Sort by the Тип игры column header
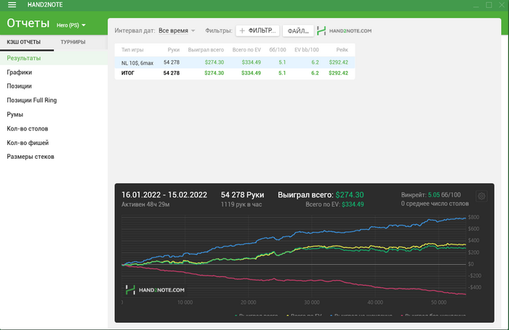 pos(132,50)
